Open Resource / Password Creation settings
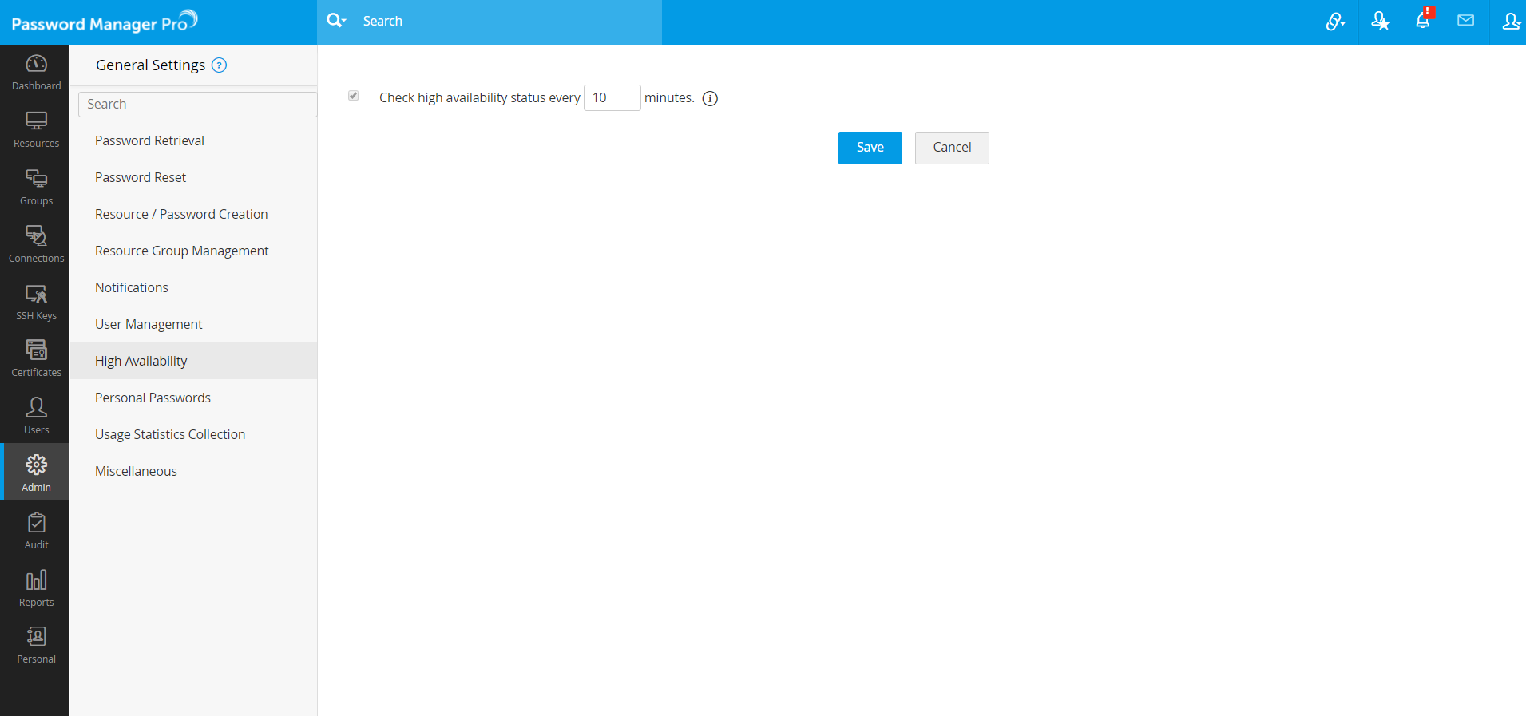1526x716 pixels. pos(193,214)
